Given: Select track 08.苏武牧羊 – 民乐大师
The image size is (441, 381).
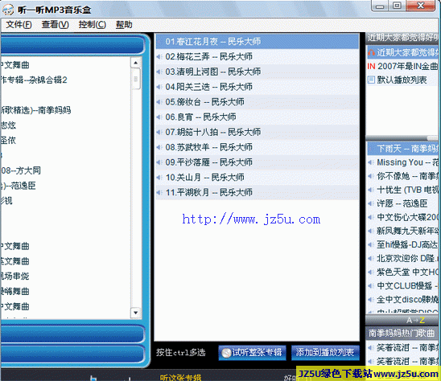Looking at the screenshot, I should coord(258,147).
